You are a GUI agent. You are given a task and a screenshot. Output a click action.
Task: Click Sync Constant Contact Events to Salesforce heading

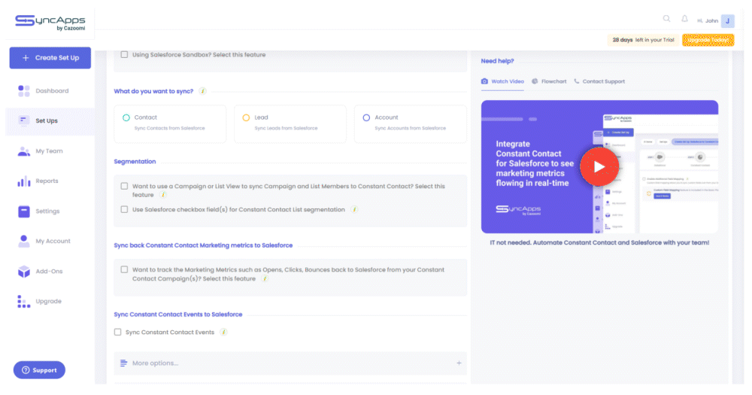pos(178,314)
